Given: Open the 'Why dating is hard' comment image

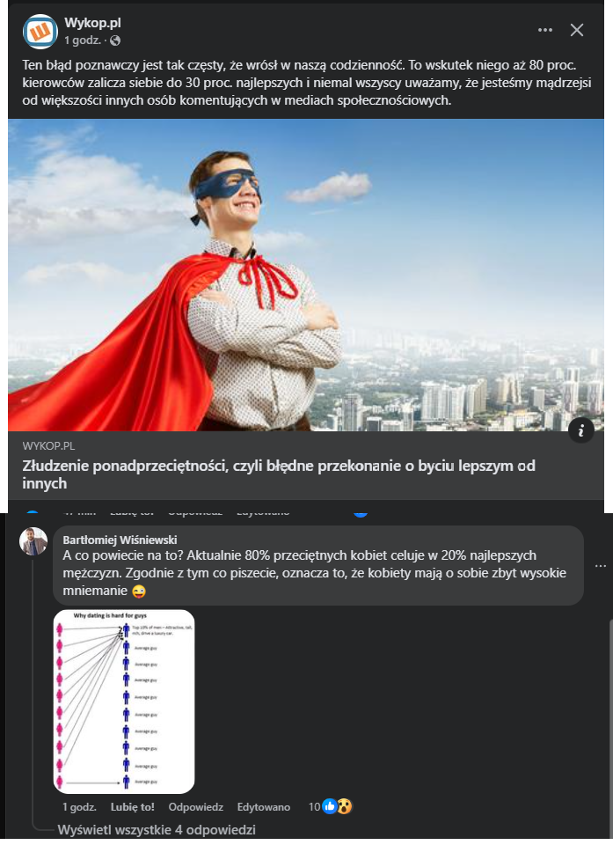Looking at the screenshot, I should click(x=124, y=701).
